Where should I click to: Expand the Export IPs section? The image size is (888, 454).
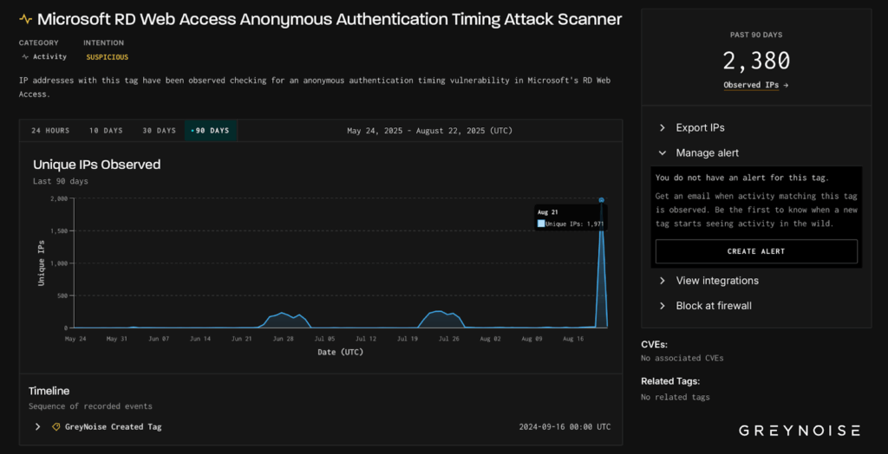point(700,127)
